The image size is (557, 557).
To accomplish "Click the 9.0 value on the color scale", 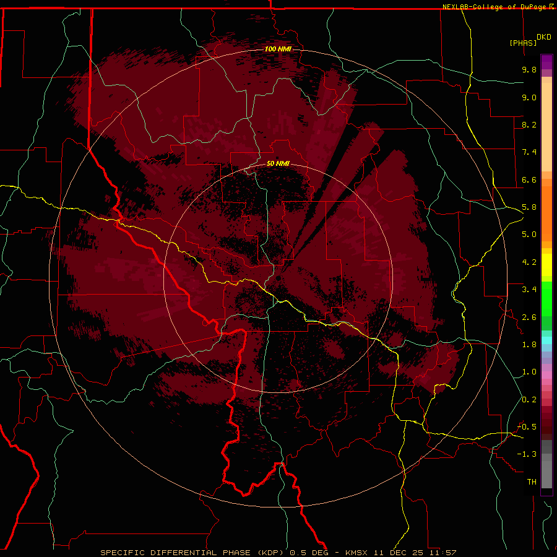I will pos(529,97).
